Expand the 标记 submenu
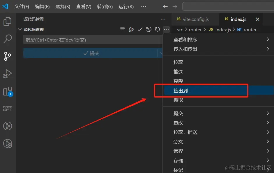The width and height of the screenshot is (274, 173). [218, 170]
